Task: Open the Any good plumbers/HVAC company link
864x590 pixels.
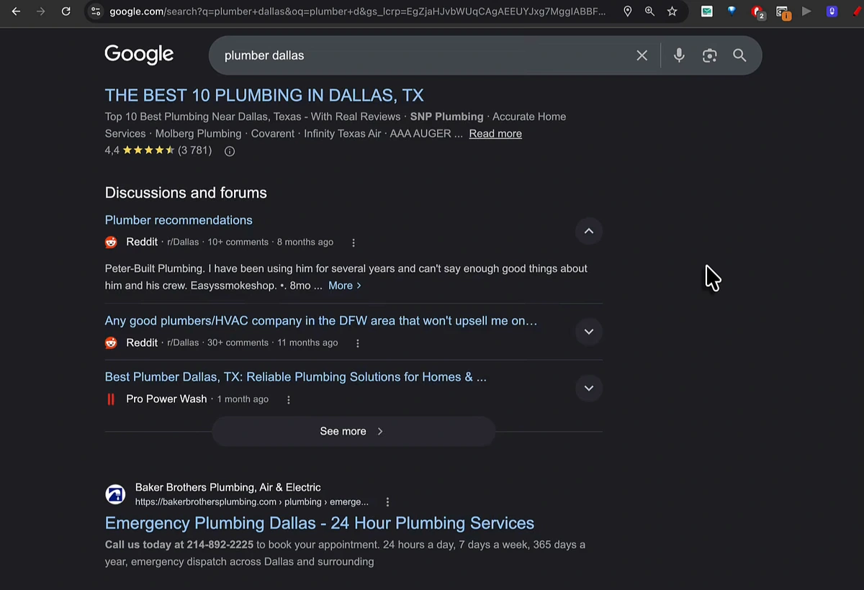Action: (x=321, y=321)
